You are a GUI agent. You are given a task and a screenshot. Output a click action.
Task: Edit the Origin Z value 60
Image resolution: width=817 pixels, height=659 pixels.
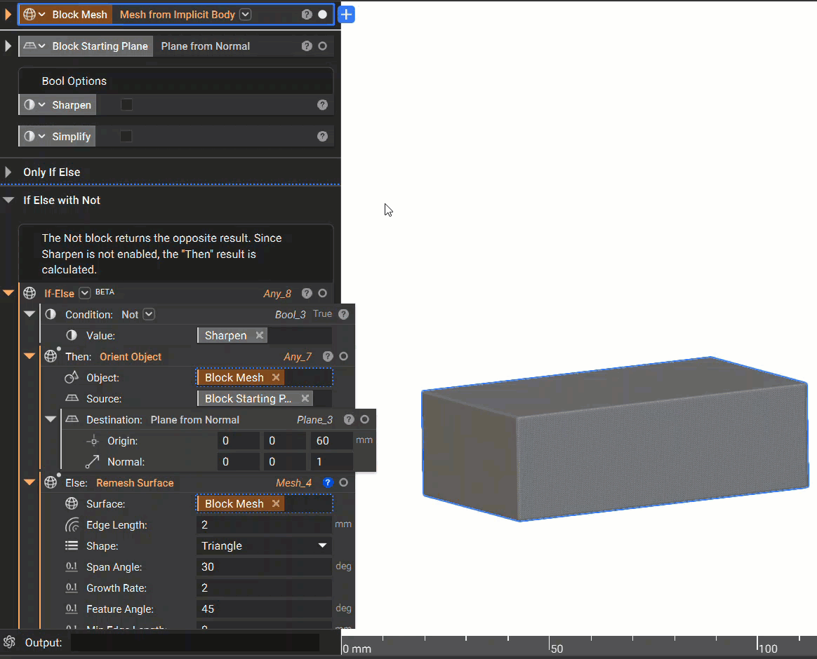click(x=331, y=440)
